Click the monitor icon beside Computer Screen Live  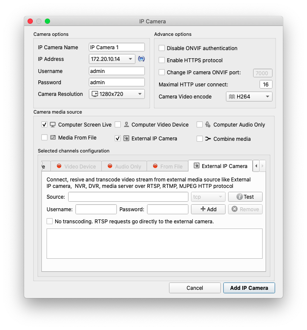53,125
